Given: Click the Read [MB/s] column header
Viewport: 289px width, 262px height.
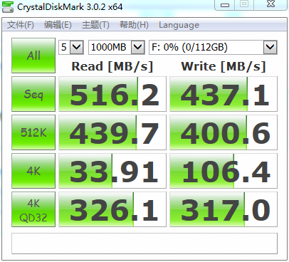Looking at the screenshot, I should point(112,66).
